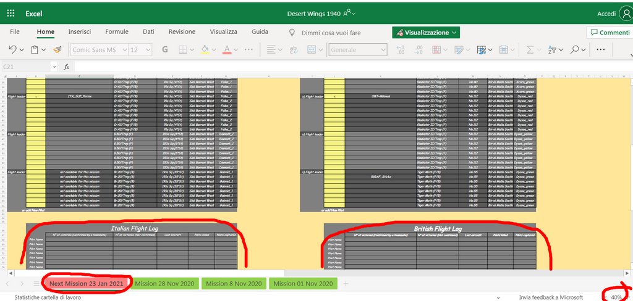The image size is (633, 301).
Task: Click the Sort and Filter icon
Action: pyautogui.click(x=552, y=49)
